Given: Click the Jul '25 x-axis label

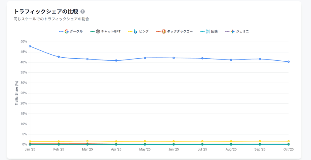Looking at the screenshot, I should (202, 149).
